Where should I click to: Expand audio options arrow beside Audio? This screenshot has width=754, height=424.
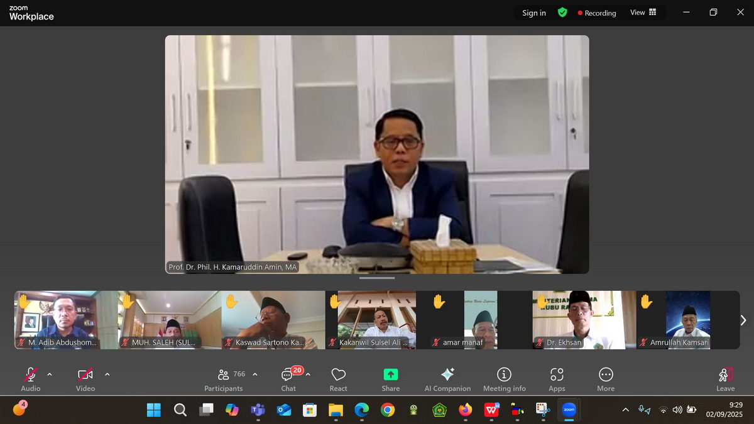point(50,374)
